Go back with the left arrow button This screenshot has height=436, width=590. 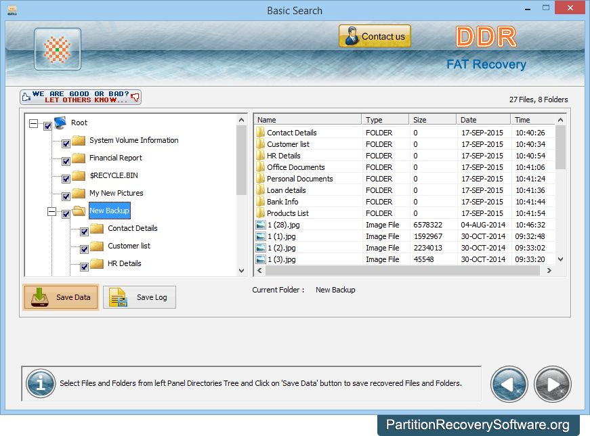pos(509,384)
